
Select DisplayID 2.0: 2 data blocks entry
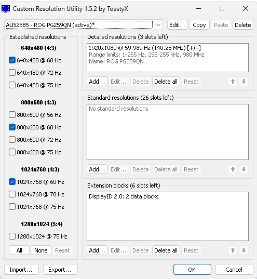click(x=168, y=196)
